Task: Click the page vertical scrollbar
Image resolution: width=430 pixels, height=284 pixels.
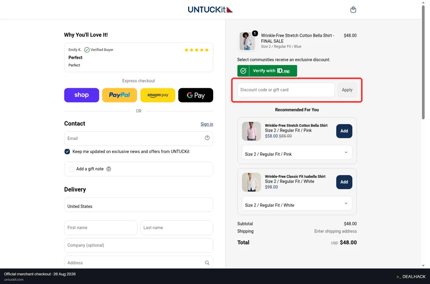Action: pyautogui.click(x=423, y=62)
